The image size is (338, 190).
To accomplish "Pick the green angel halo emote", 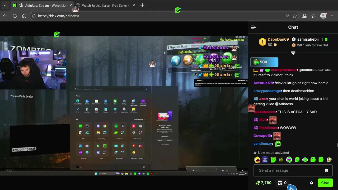I will point(273,159).
